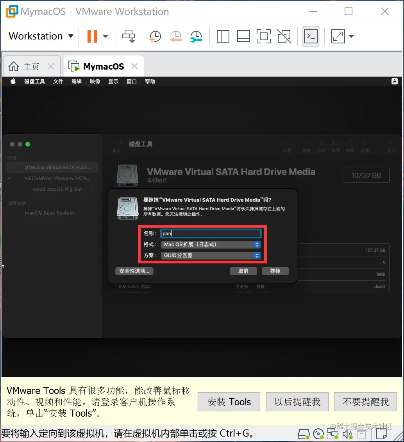Open the Workstation menu dropdown
404x442 pixels.
[x=41, y=36]
